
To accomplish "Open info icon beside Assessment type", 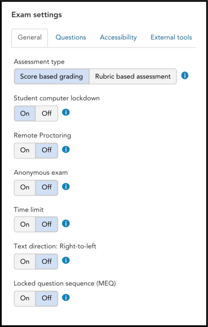I will (x=185, y=75).
